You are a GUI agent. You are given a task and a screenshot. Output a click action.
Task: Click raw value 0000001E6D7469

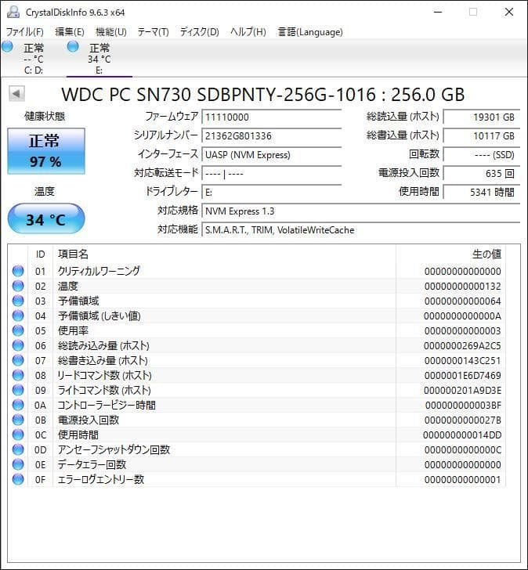(462, 376)
